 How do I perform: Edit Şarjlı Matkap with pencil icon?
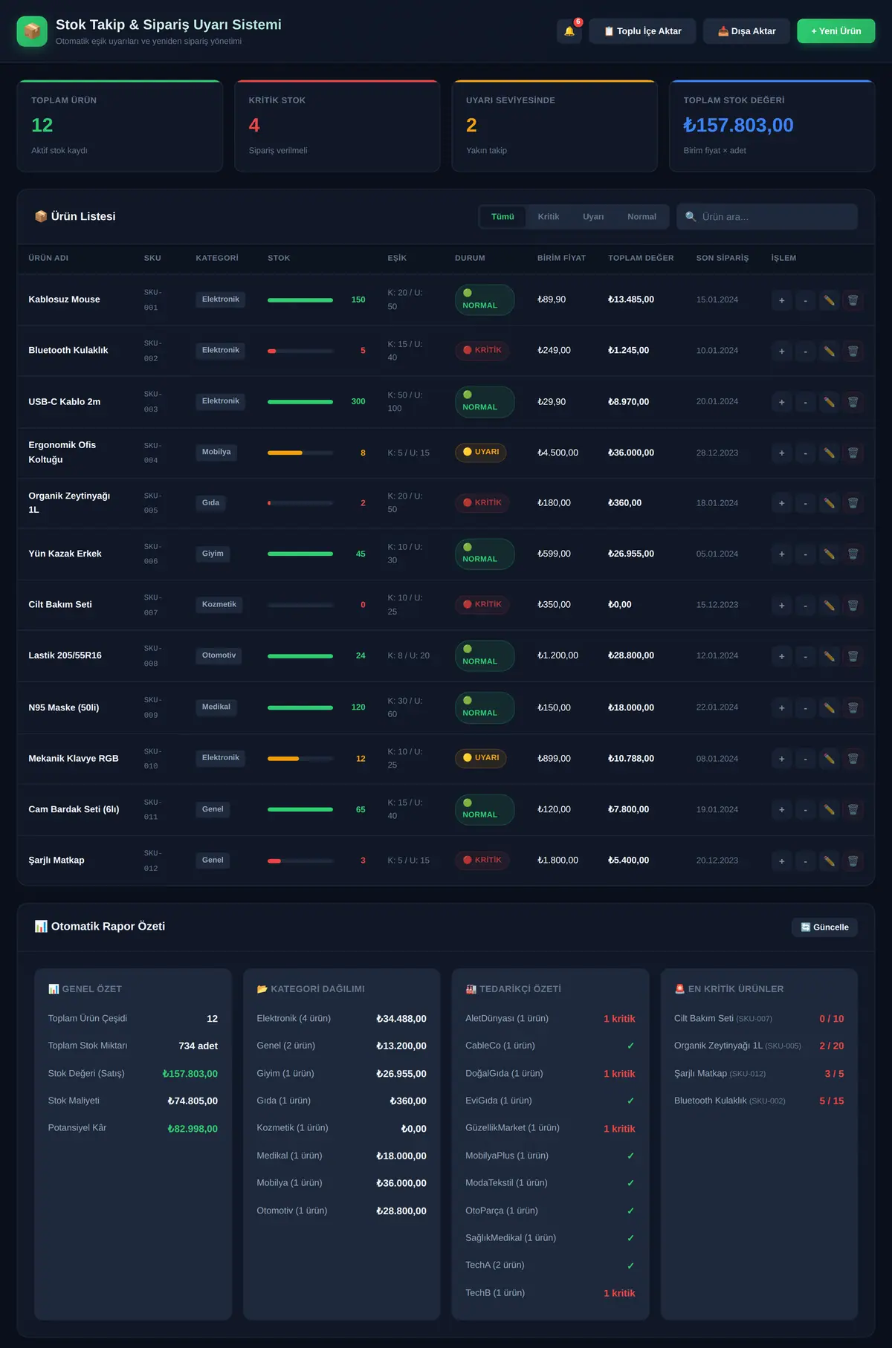[x=829, y=861]
